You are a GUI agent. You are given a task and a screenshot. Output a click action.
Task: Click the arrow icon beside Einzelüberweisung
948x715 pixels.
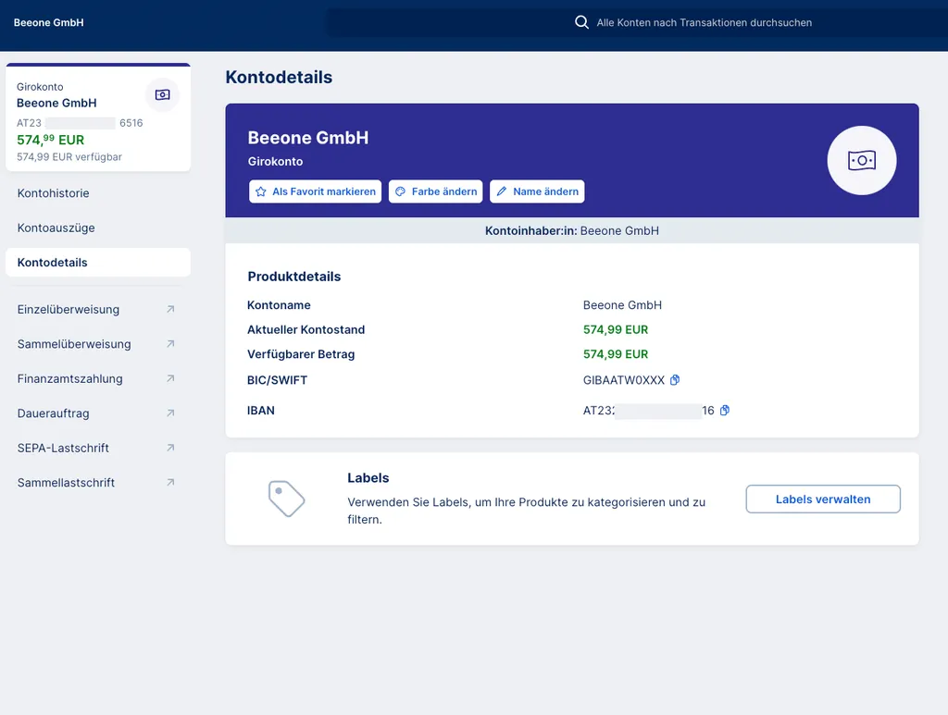[170, 310]
